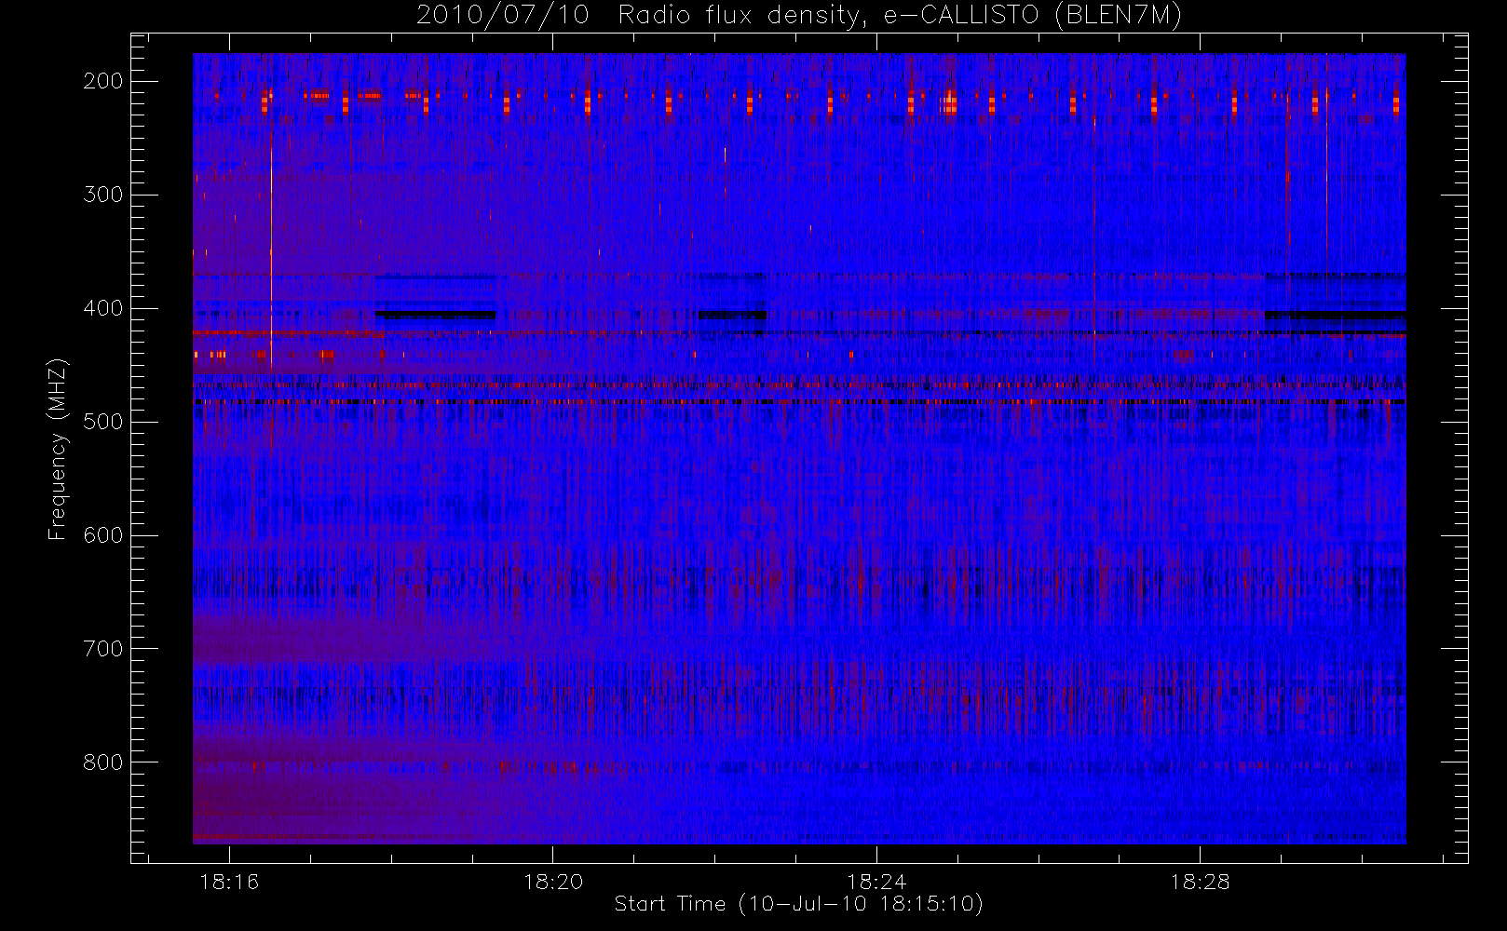Image resolution: width=1507 pixels, height=931 pixels.
Task: Click the 300 frequency tick label
Action: [102, 195]
